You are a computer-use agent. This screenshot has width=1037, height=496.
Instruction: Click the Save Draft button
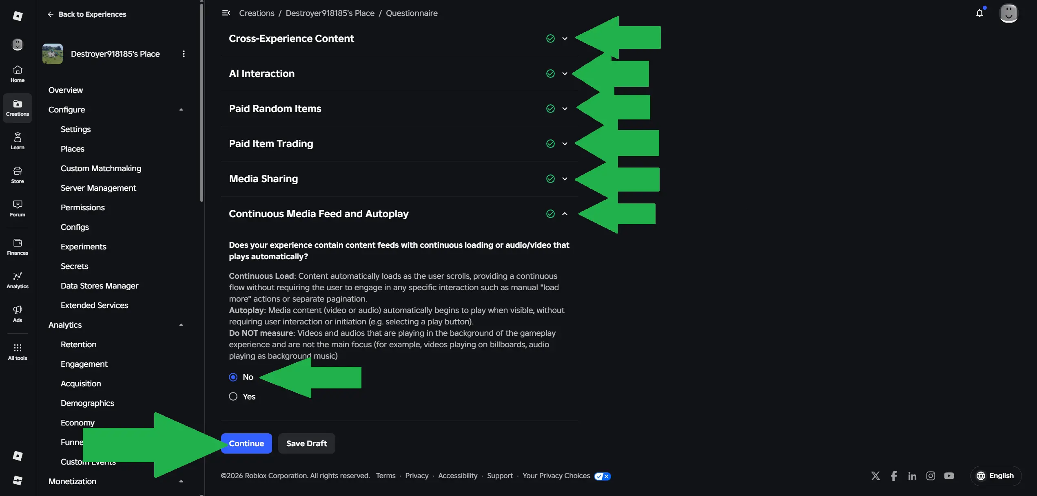(306, 443)
